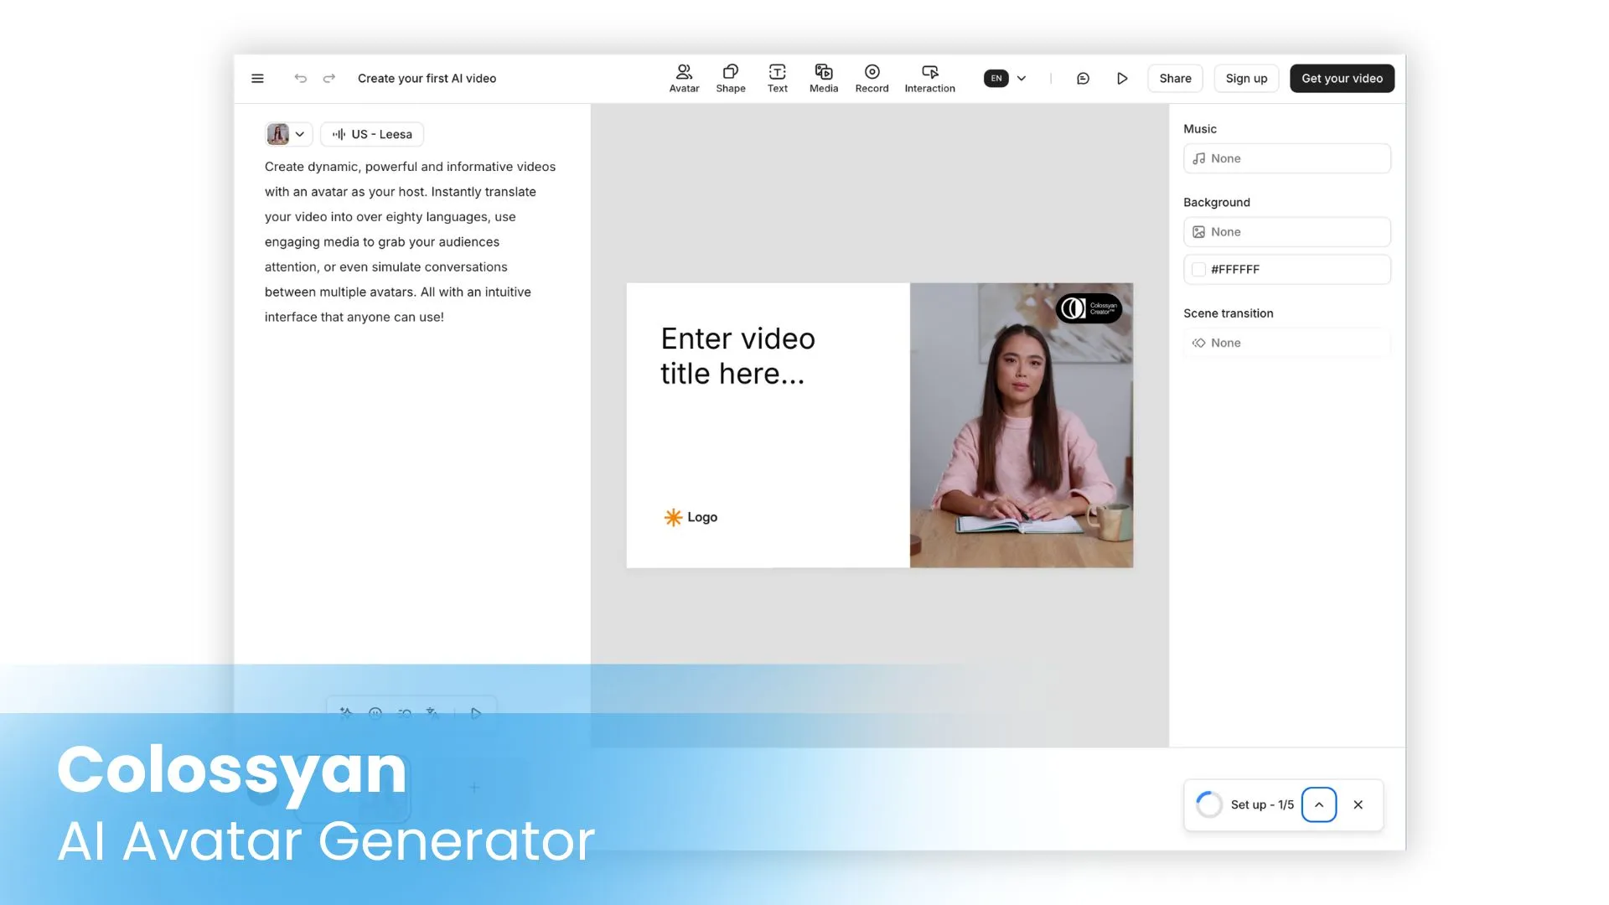Open the #FFFFFF background color swatch

click(x=1199, y=270)
